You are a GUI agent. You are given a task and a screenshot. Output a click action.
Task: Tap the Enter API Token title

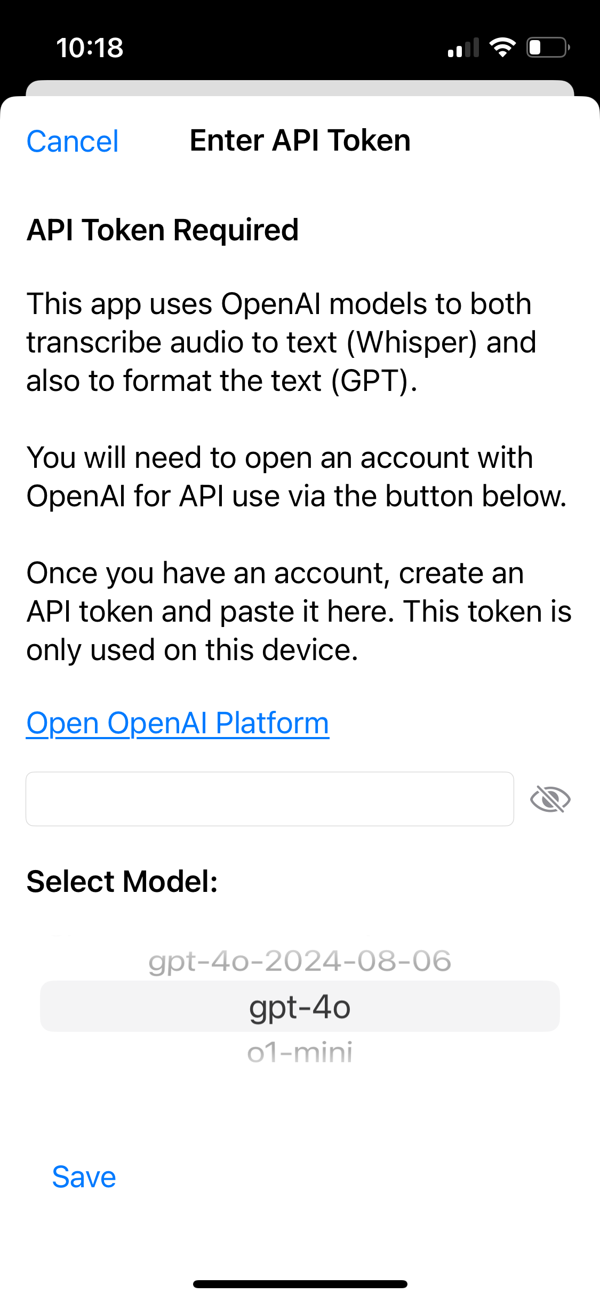pyautogui.click(x=300, y=140)
